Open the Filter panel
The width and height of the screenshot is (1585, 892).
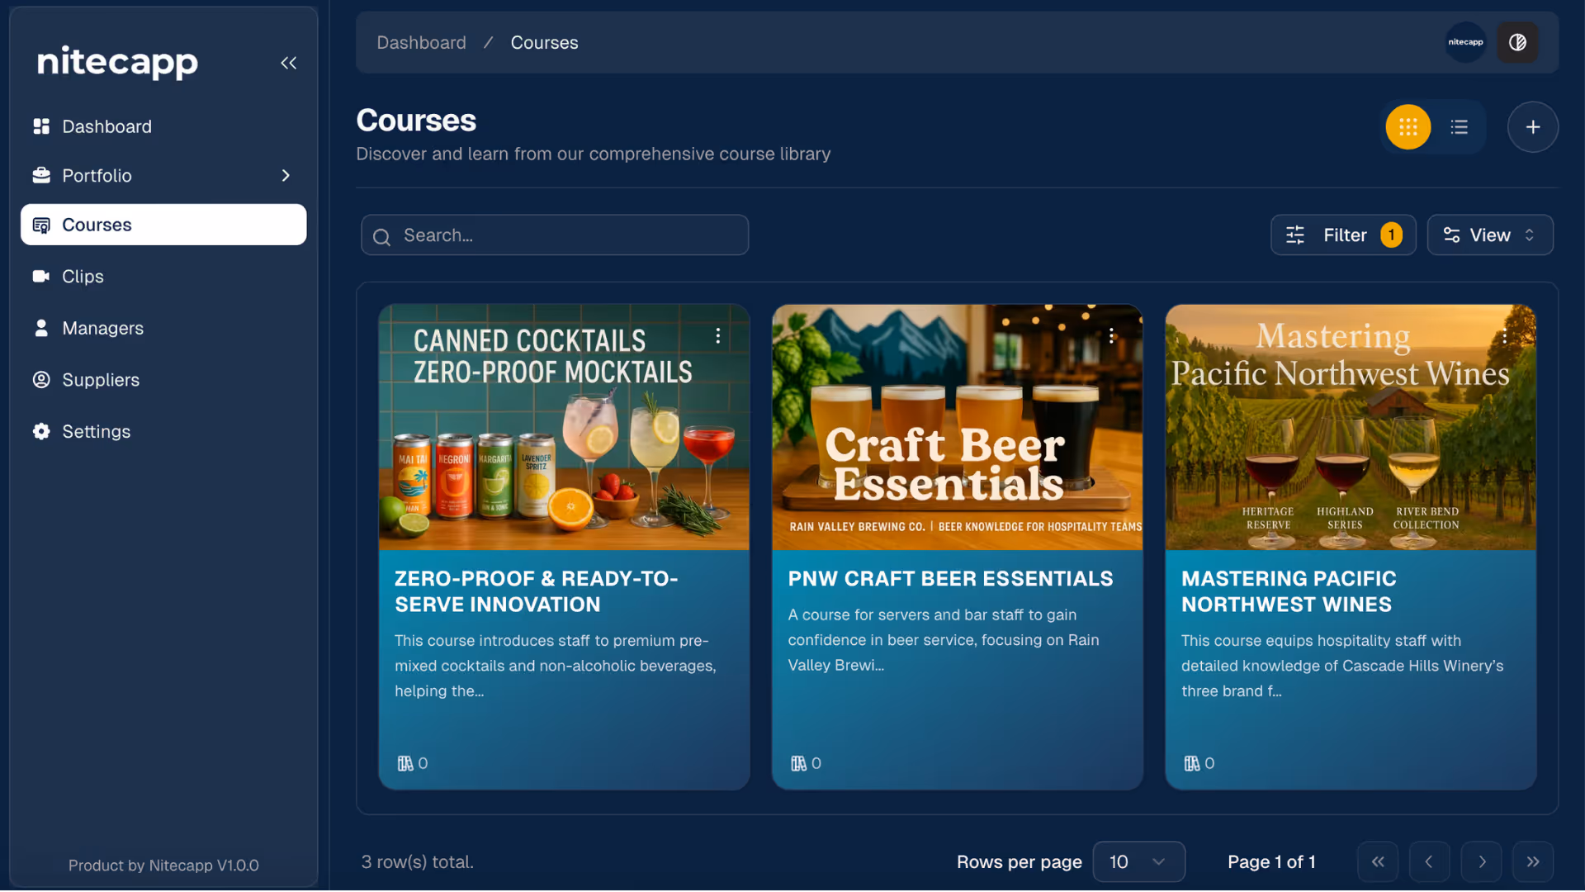[x=1342, y=235]
